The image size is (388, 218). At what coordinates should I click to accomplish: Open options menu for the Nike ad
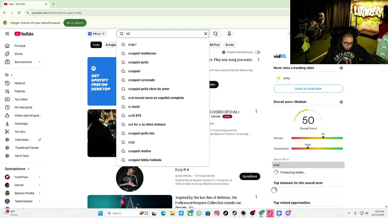[256, 197]
